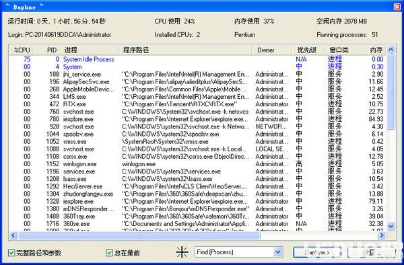Select the lsass.exe process
404x265 pixels.
click(198, 179)
